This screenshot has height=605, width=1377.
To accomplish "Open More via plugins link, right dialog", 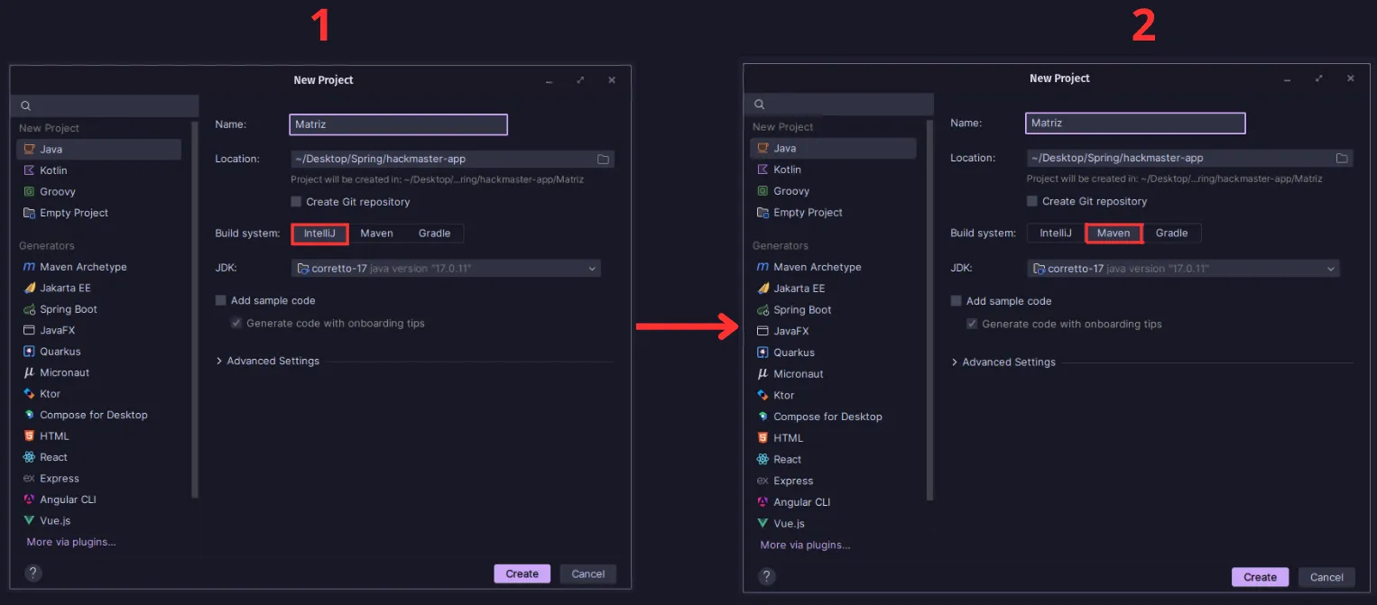I will (x=805, y=545).
